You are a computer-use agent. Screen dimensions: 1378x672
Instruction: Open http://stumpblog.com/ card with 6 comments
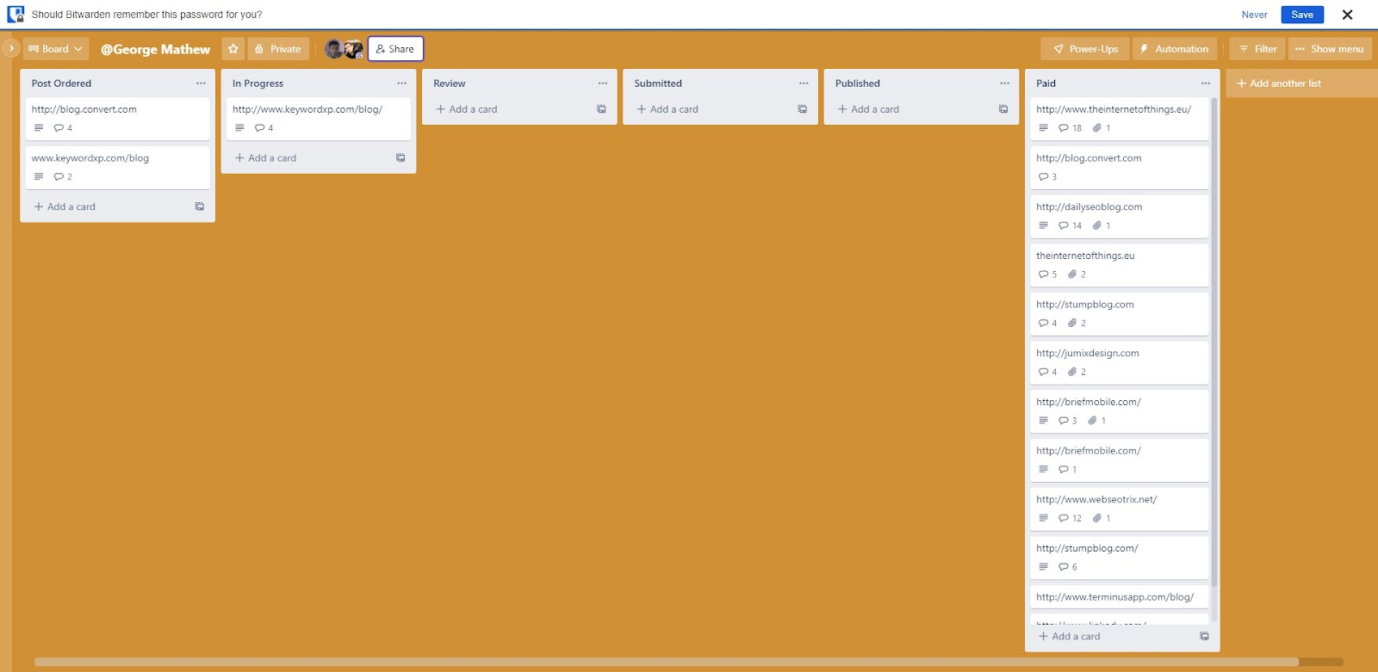point(1120,558)
